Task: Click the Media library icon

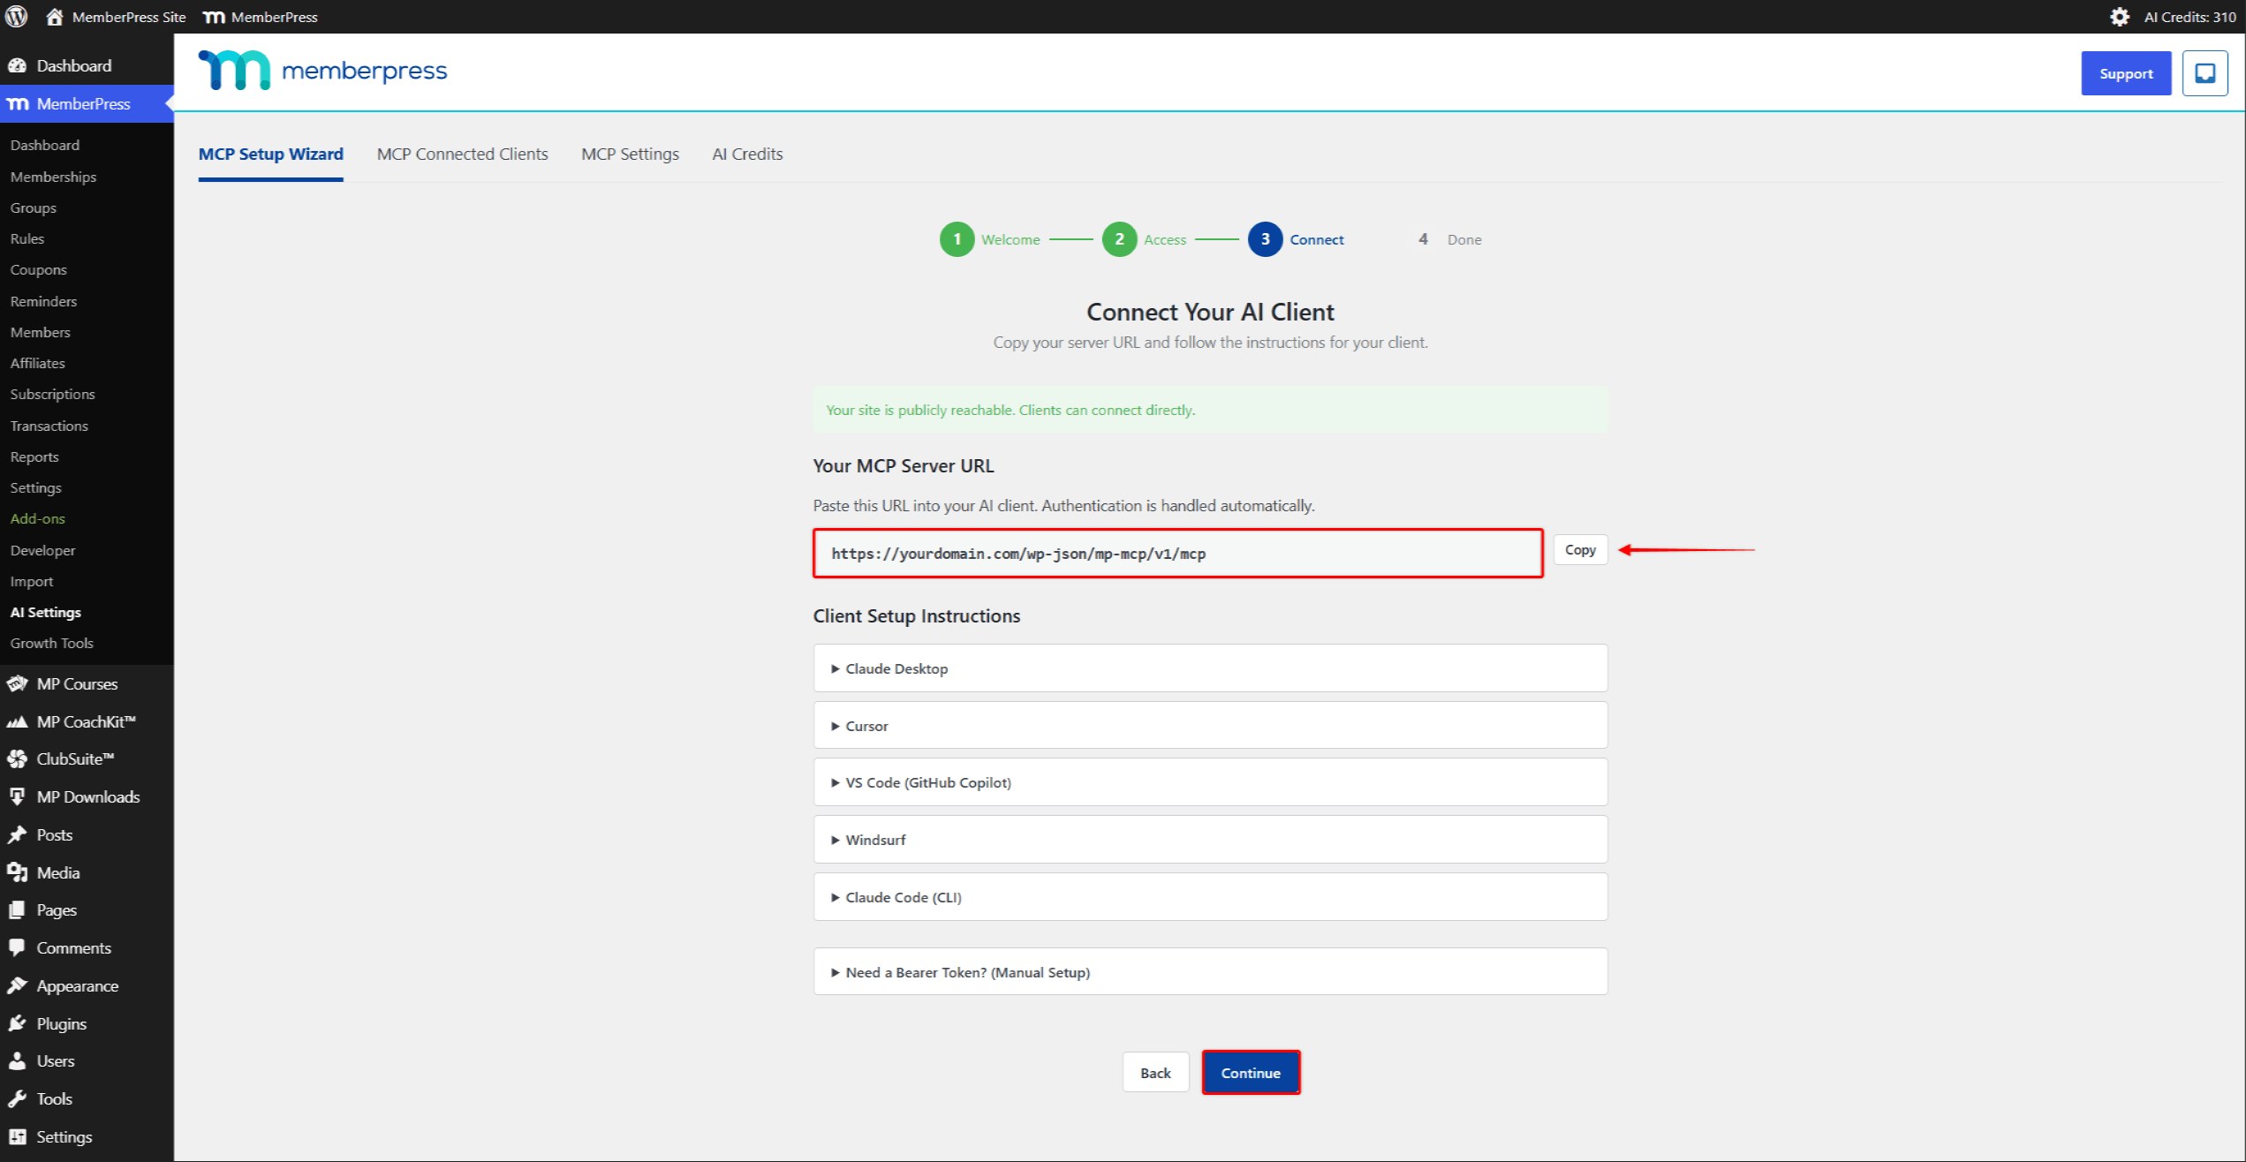Action: click(17, 872)
